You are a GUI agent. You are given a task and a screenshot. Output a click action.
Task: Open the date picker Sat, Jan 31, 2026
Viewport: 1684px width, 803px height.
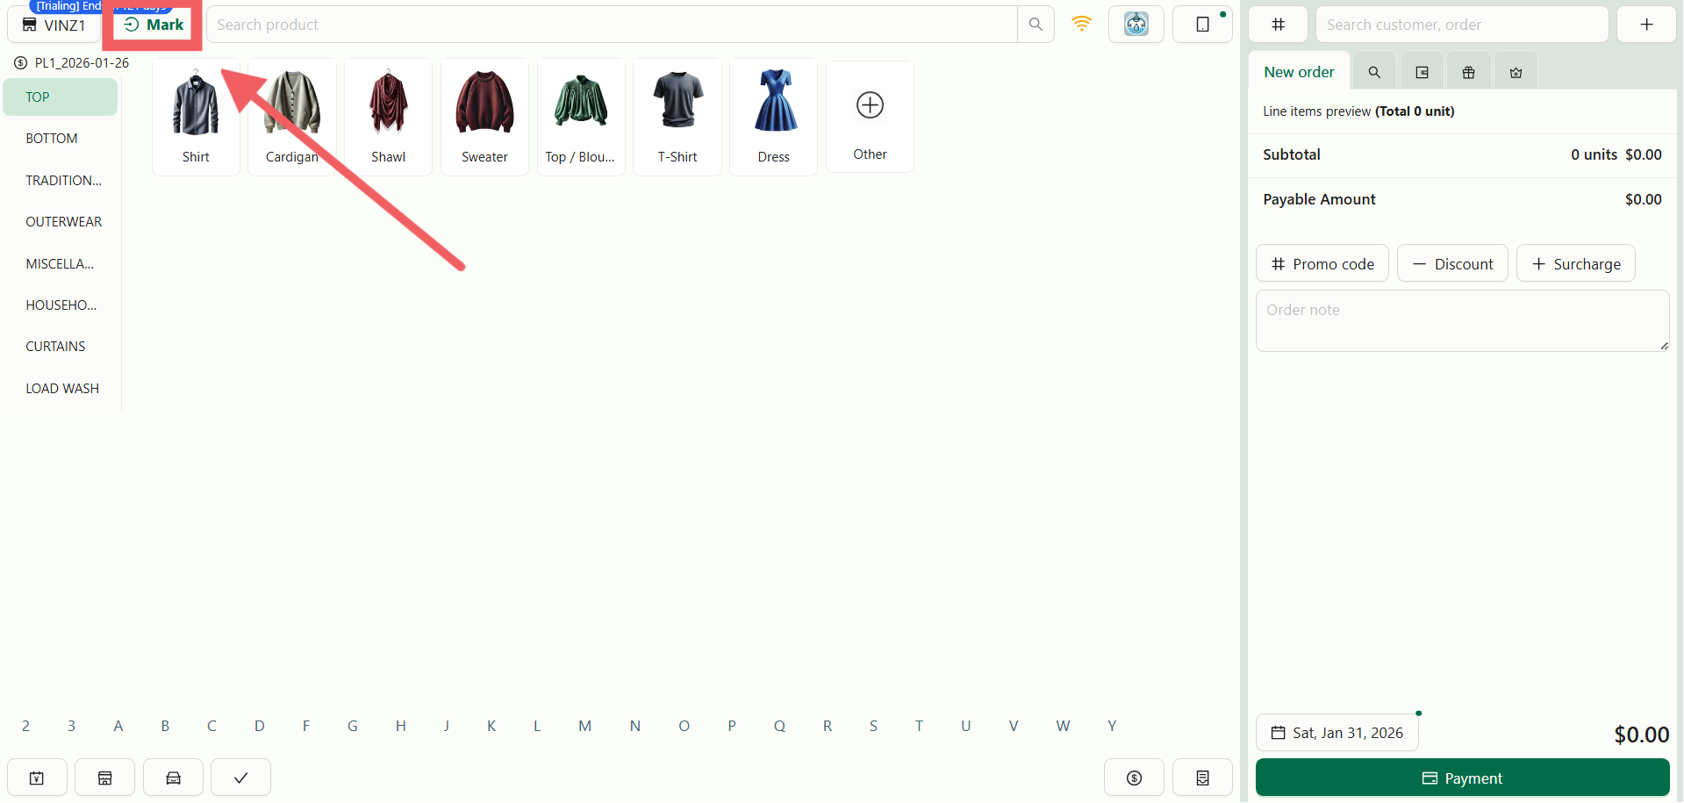[x=1337, y=733]
